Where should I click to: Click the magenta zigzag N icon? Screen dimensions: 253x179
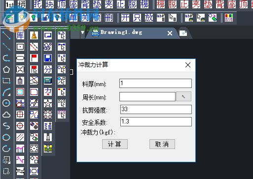point(20,160)
